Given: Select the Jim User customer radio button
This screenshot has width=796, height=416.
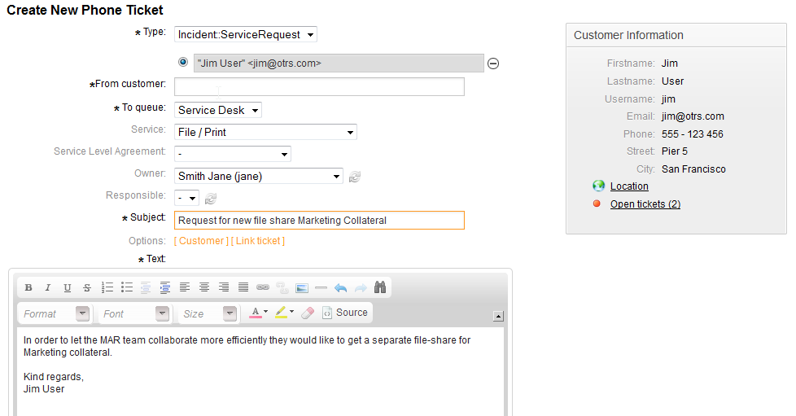Looking at the screenshot, I should pos(183,62).
